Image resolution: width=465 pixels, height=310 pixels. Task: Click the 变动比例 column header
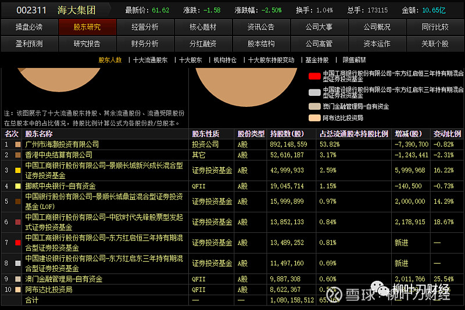[447, 134]
